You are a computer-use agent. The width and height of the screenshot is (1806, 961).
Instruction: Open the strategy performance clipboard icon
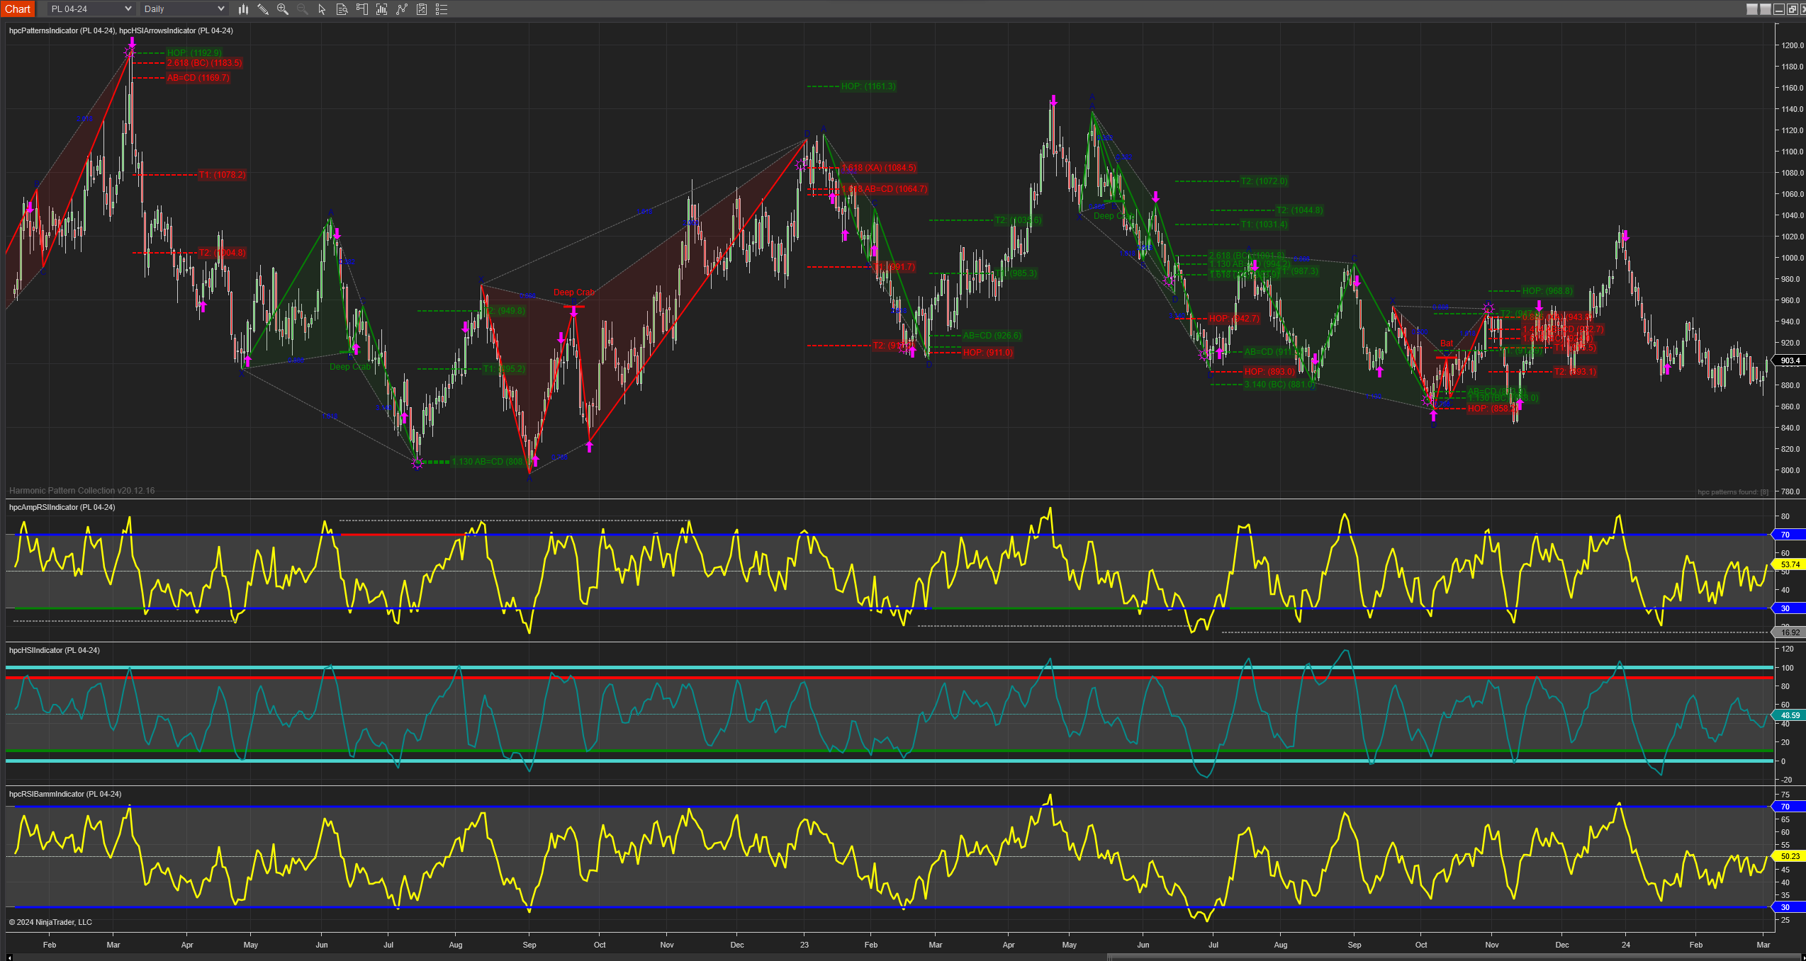(x=422, y=9)
